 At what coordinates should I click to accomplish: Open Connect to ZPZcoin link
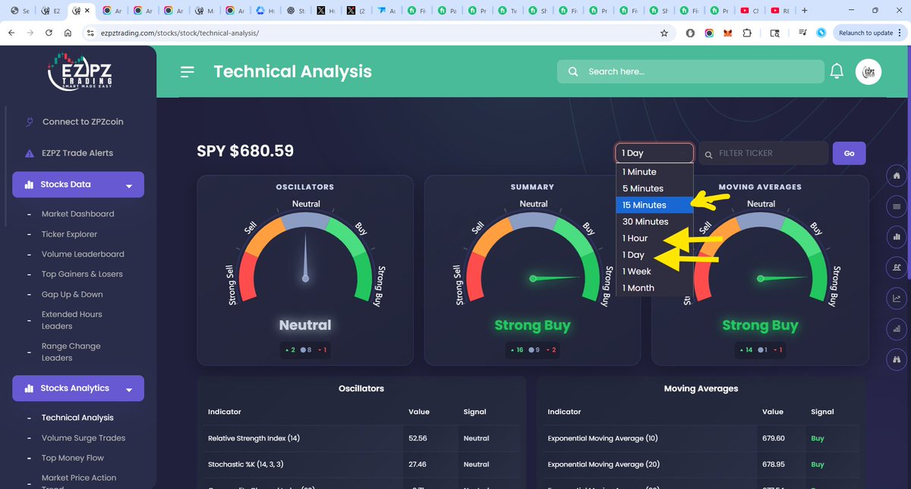coord(83,121)
